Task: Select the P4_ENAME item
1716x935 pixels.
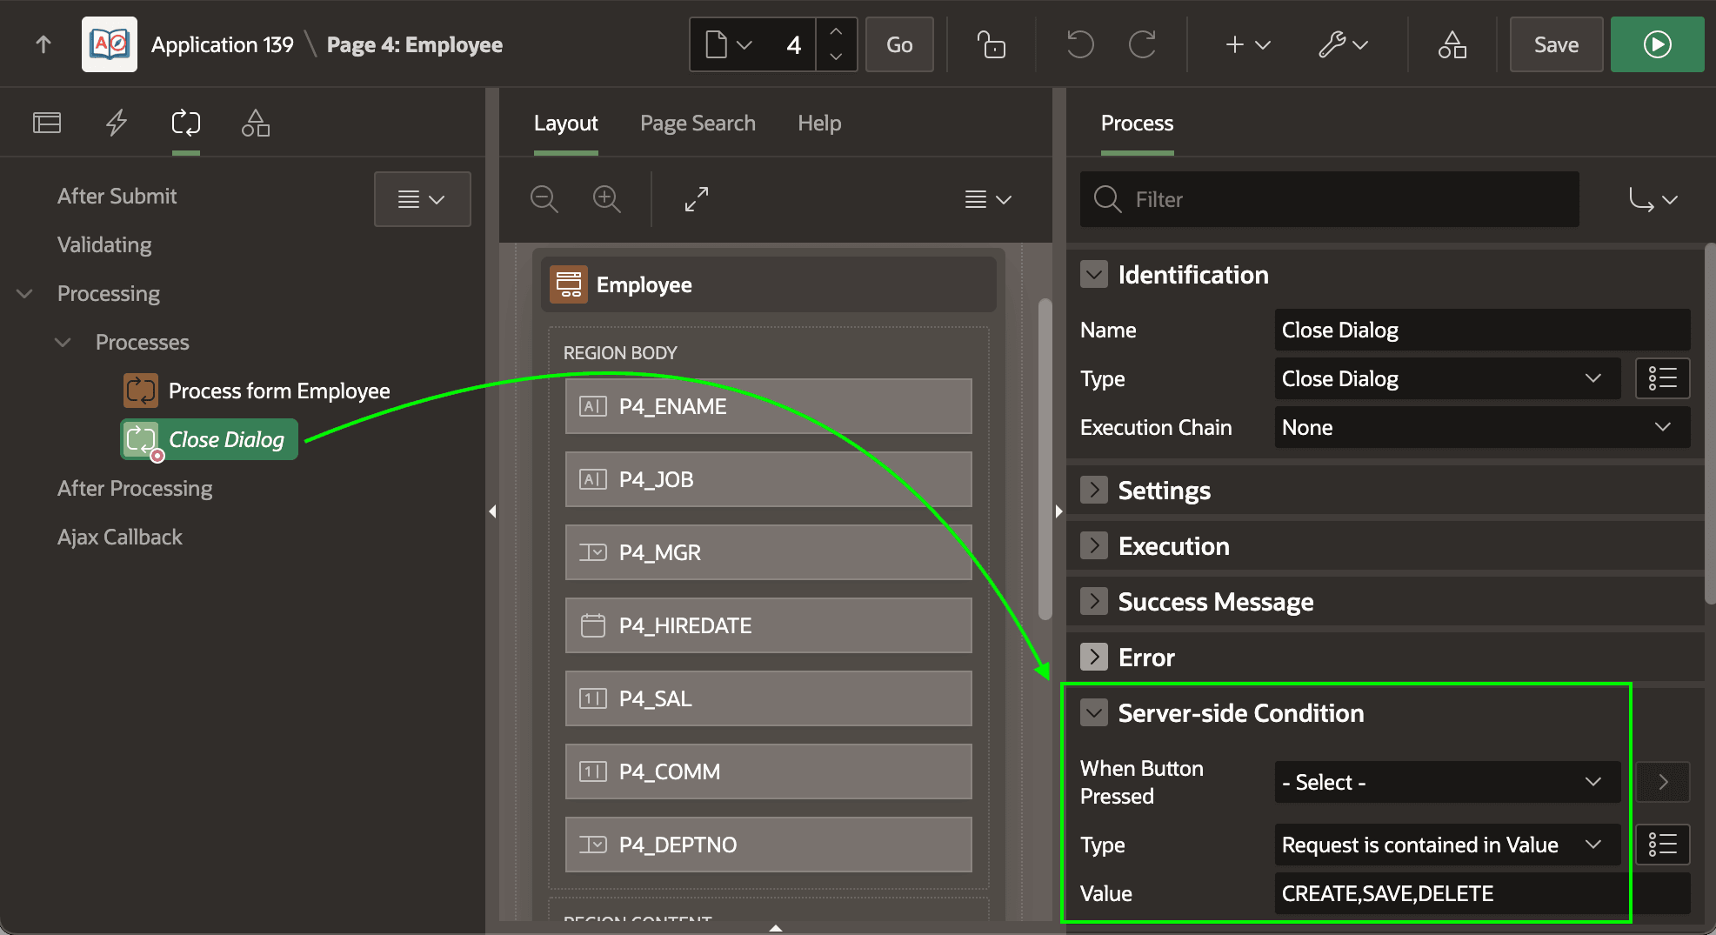Action: point(769,406)
